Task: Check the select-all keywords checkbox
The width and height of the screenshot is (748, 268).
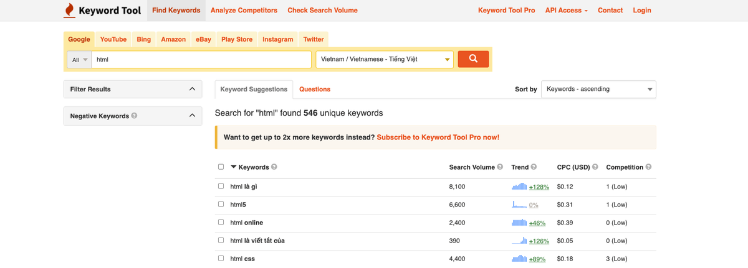Action: 221,167
